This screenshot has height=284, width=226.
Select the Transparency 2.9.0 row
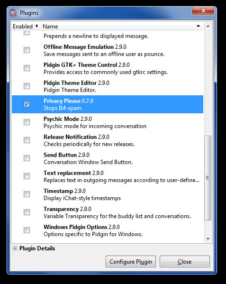click(x=108, y=212)
